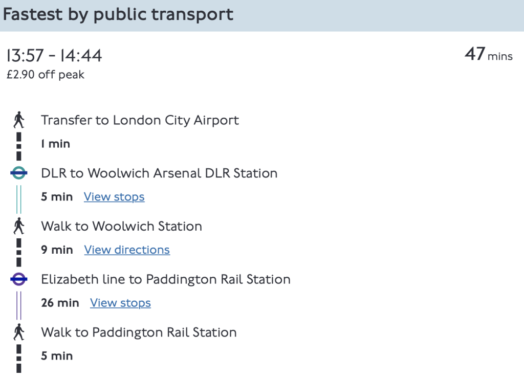This screenshot has width=524, height=379.
Task: Click the Elizabeth line roundel icon
Action: pyautogui.click(x=19, y=279)
